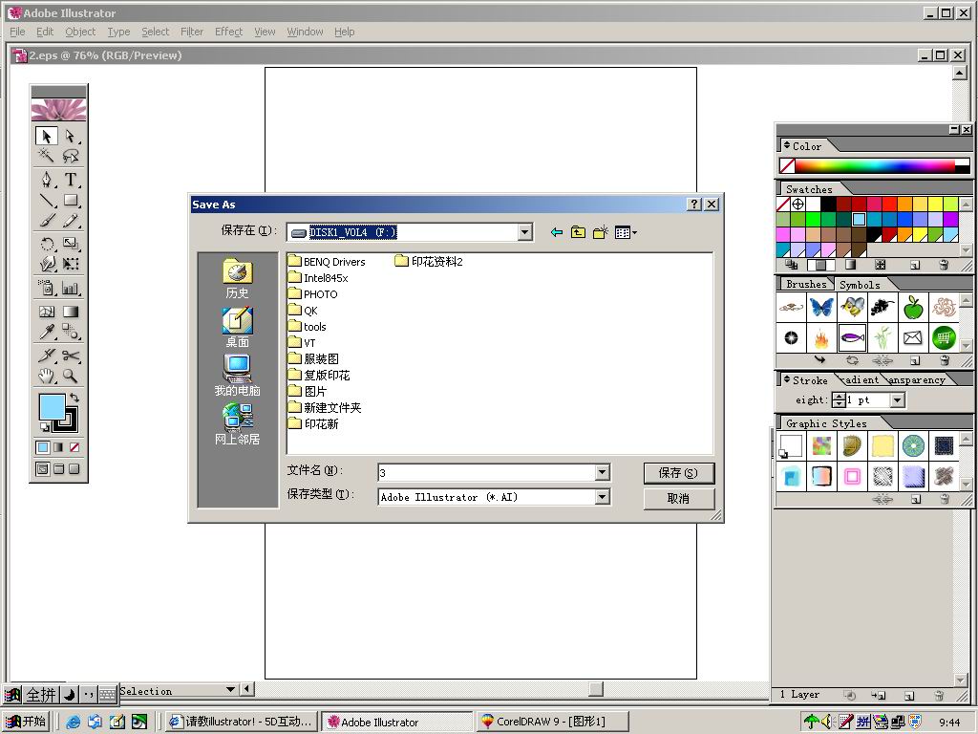978x734 pixels.
Task: Open the stroke weight dropdown
Action: [898, 400]
